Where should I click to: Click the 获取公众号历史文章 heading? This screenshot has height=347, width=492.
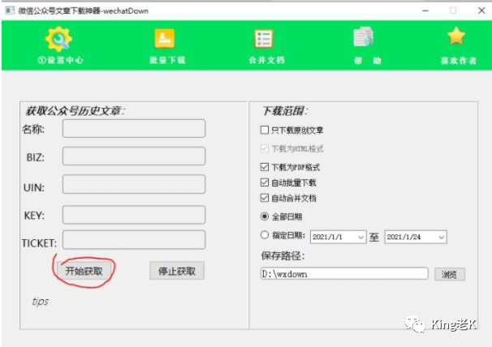76,111
